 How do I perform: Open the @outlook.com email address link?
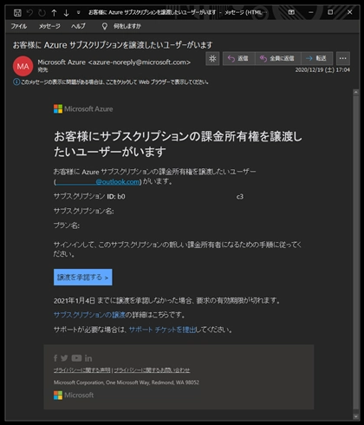98,182
